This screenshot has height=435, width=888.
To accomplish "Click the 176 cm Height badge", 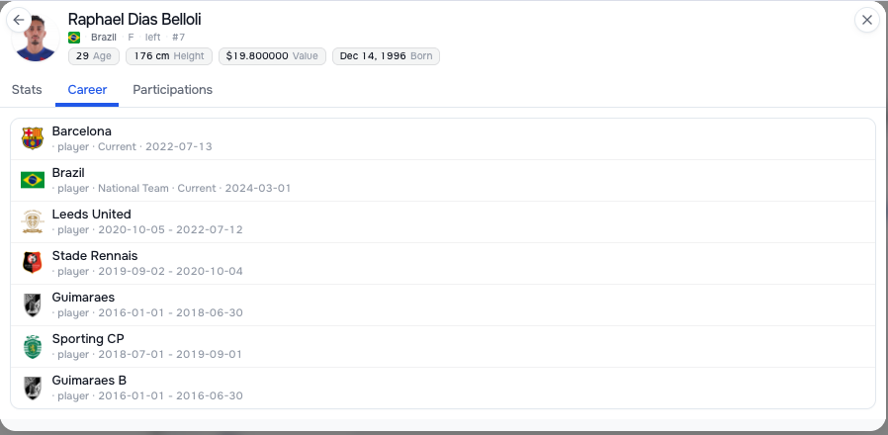I will tap(169, 56).
